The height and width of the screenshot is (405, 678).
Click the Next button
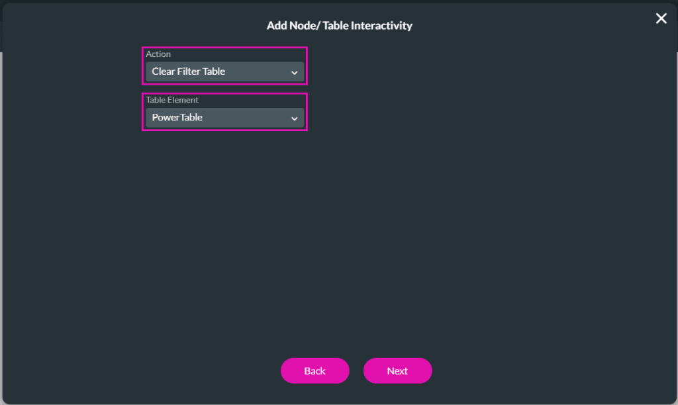click(397, 371)
